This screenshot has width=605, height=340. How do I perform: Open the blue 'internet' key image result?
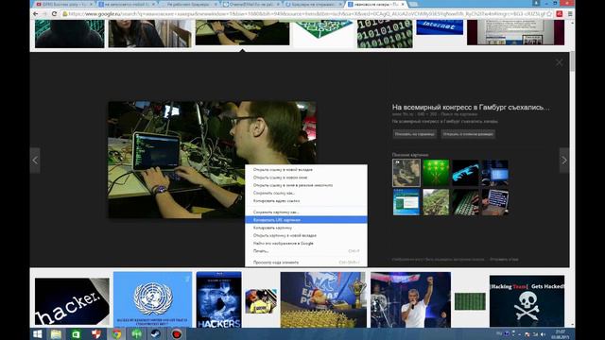[440, 27]
